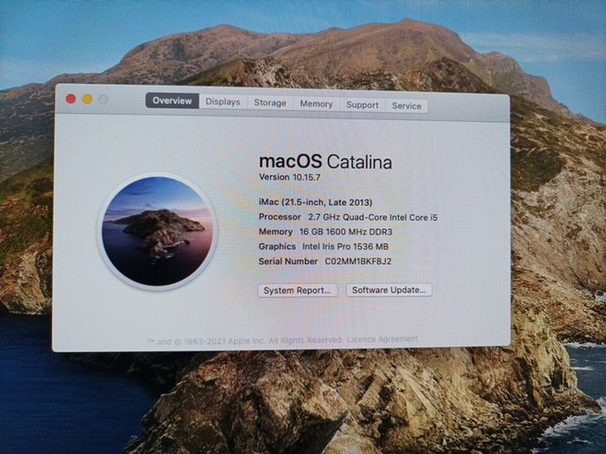Switch to the Overview tab
The width and height of the screenshot is (606, 454).
[172, 101]
